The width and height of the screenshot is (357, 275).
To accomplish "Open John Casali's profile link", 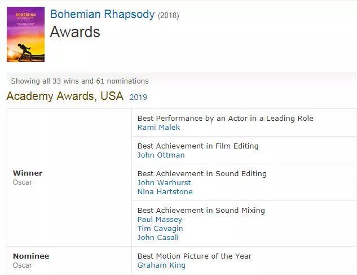I will pos(158,238).
